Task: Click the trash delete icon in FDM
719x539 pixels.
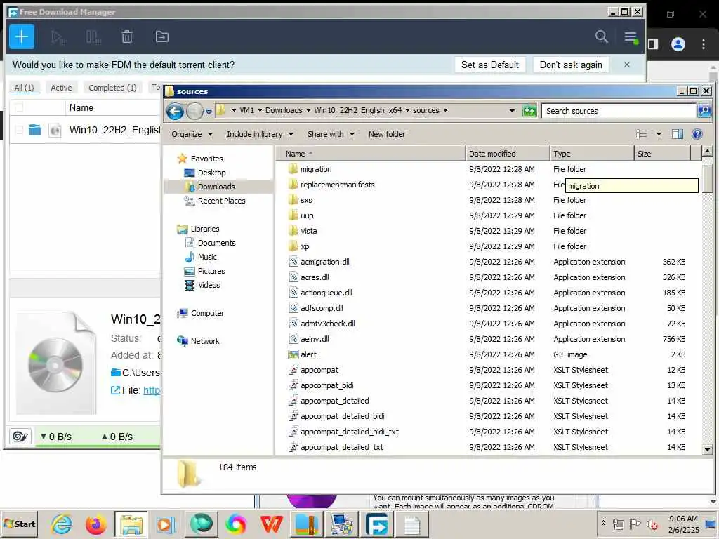Action: coord(127,36)
